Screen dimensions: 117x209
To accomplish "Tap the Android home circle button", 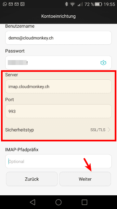I will pos(58,202).
